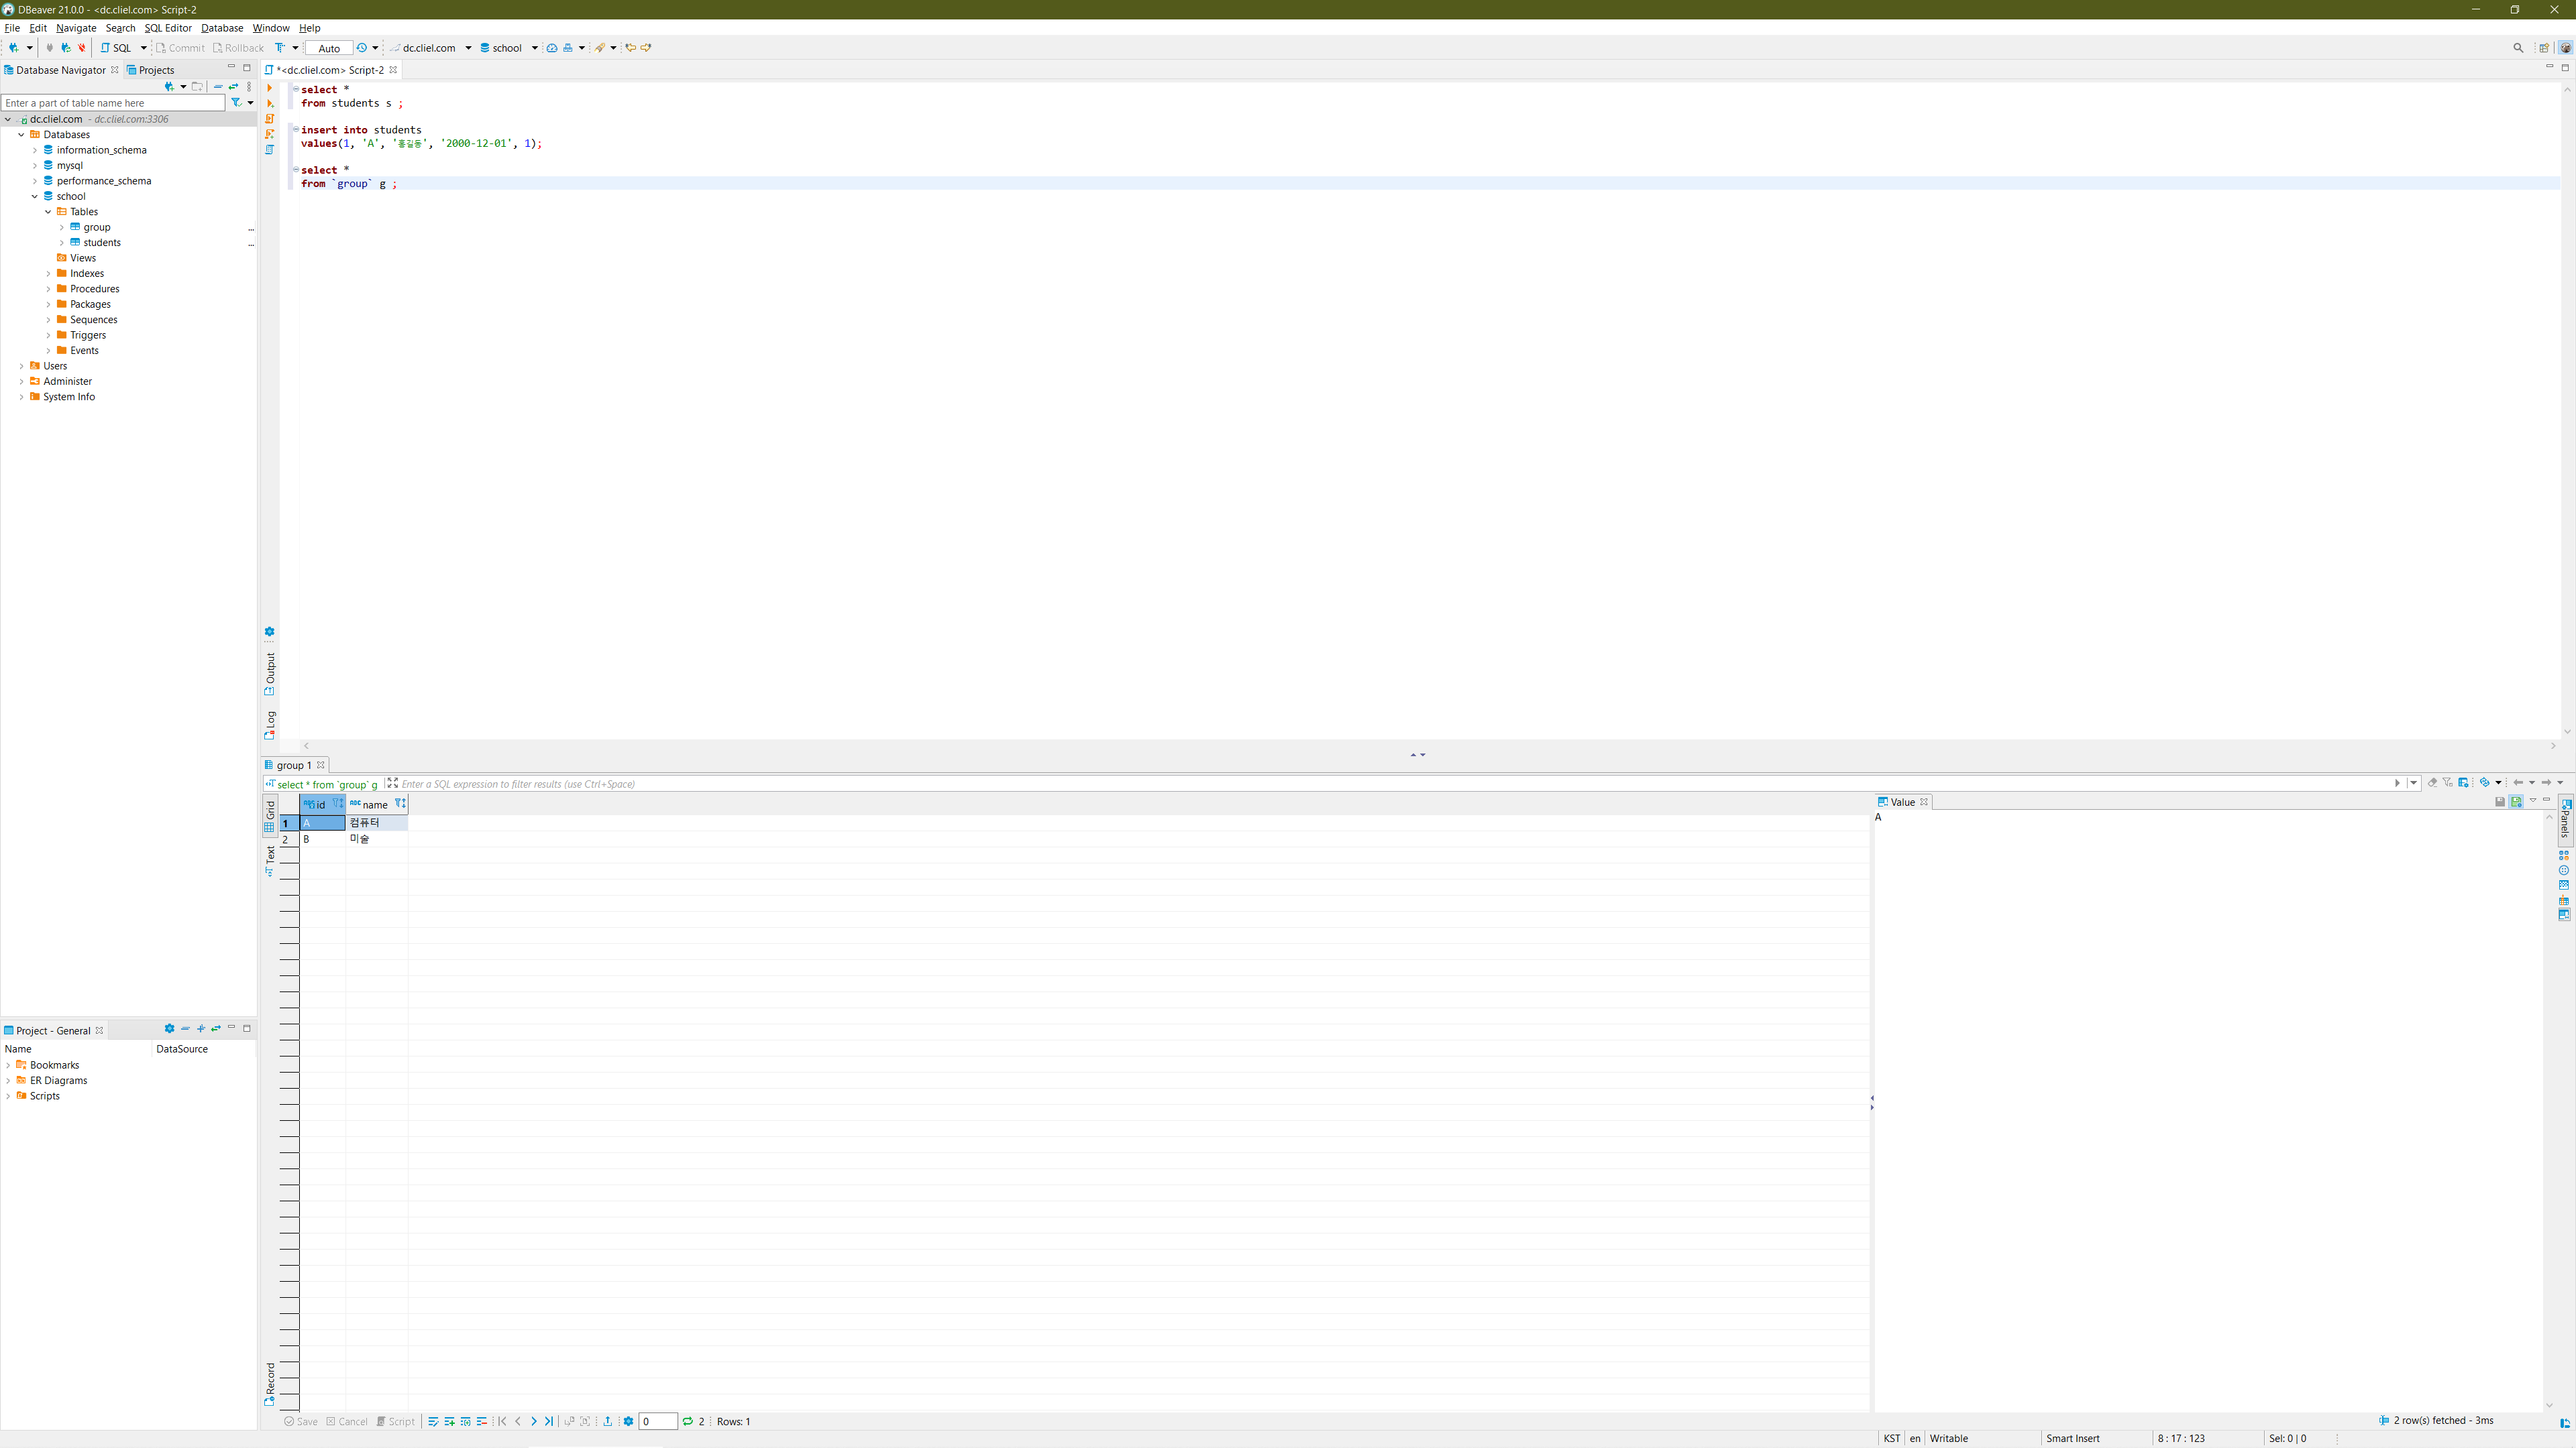Viewport: 2576px width, 1448px height.
Task: Export result data with upload icon
Action: [607, 1421]
